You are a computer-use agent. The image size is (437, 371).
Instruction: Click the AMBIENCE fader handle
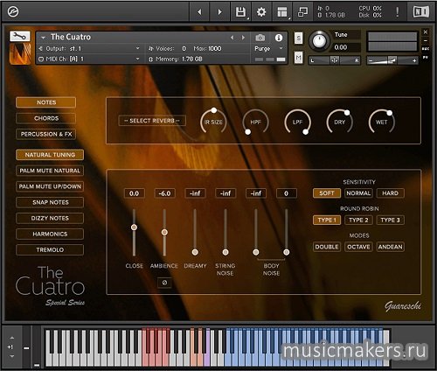[164, 232]
